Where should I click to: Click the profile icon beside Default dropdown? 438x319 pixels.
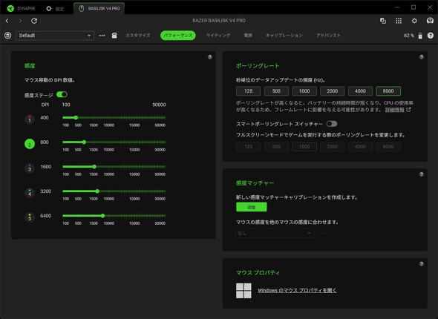coord(8,36)
